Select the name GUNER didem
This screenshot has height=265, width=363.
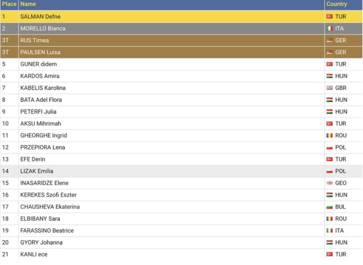pos(39,64)
